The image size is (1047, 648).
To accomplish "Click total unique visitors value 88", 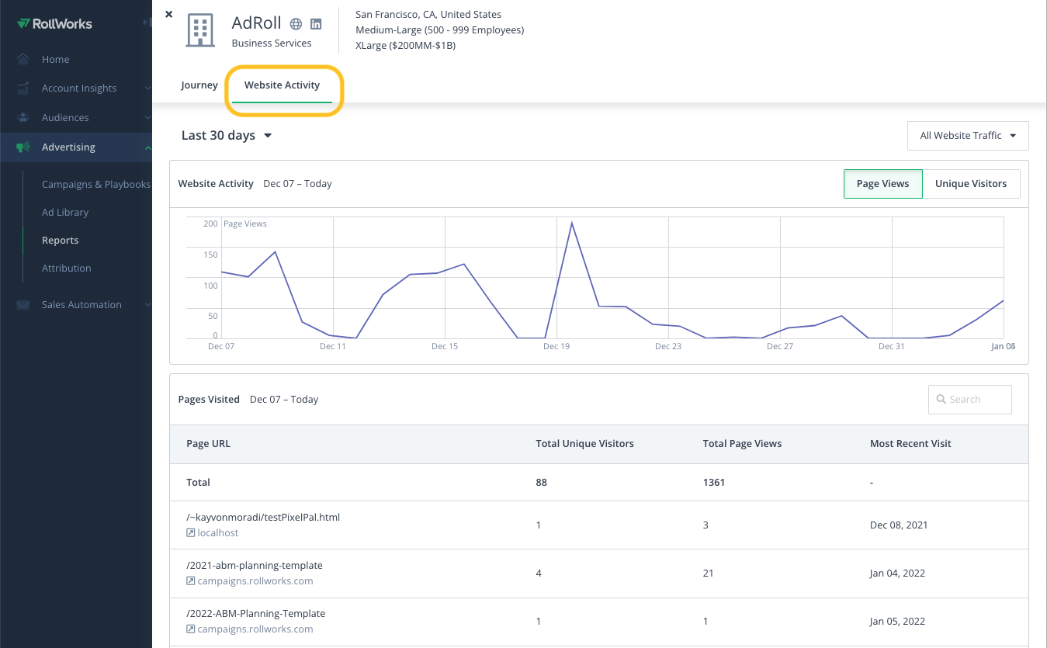I will (541, 483).
